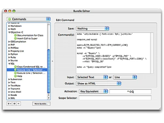
Task: Expand the ODCompletion bundle
Action: coord(9,42)
